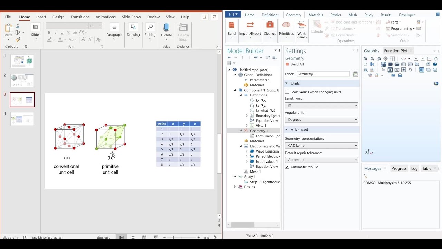Click the Label field containing Geometry 1
The image size is (442, 249).
[323, 74]
